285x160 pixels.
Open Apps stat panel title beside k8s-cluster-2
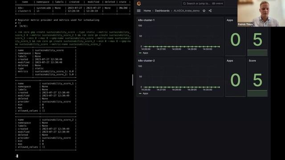point(230,60)
